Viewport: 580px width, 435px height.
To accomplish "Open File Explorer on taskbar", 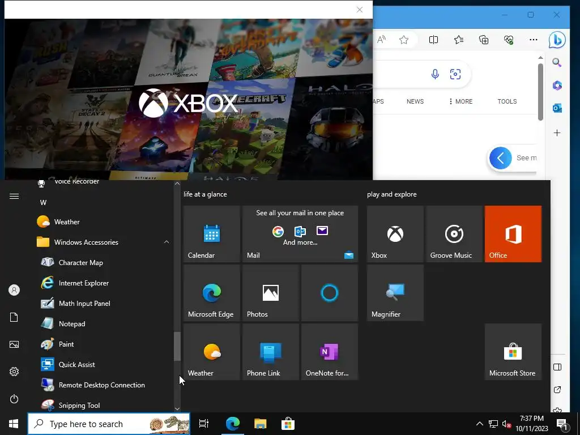I will pyautogui.click(x=260, y=424).
